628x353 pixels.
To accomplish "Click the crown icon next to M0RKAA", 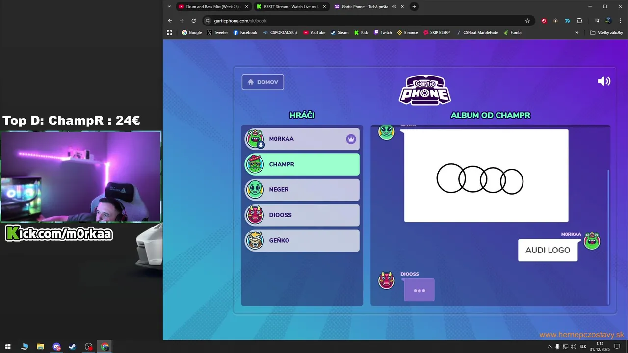I will (x=351, y=139).
